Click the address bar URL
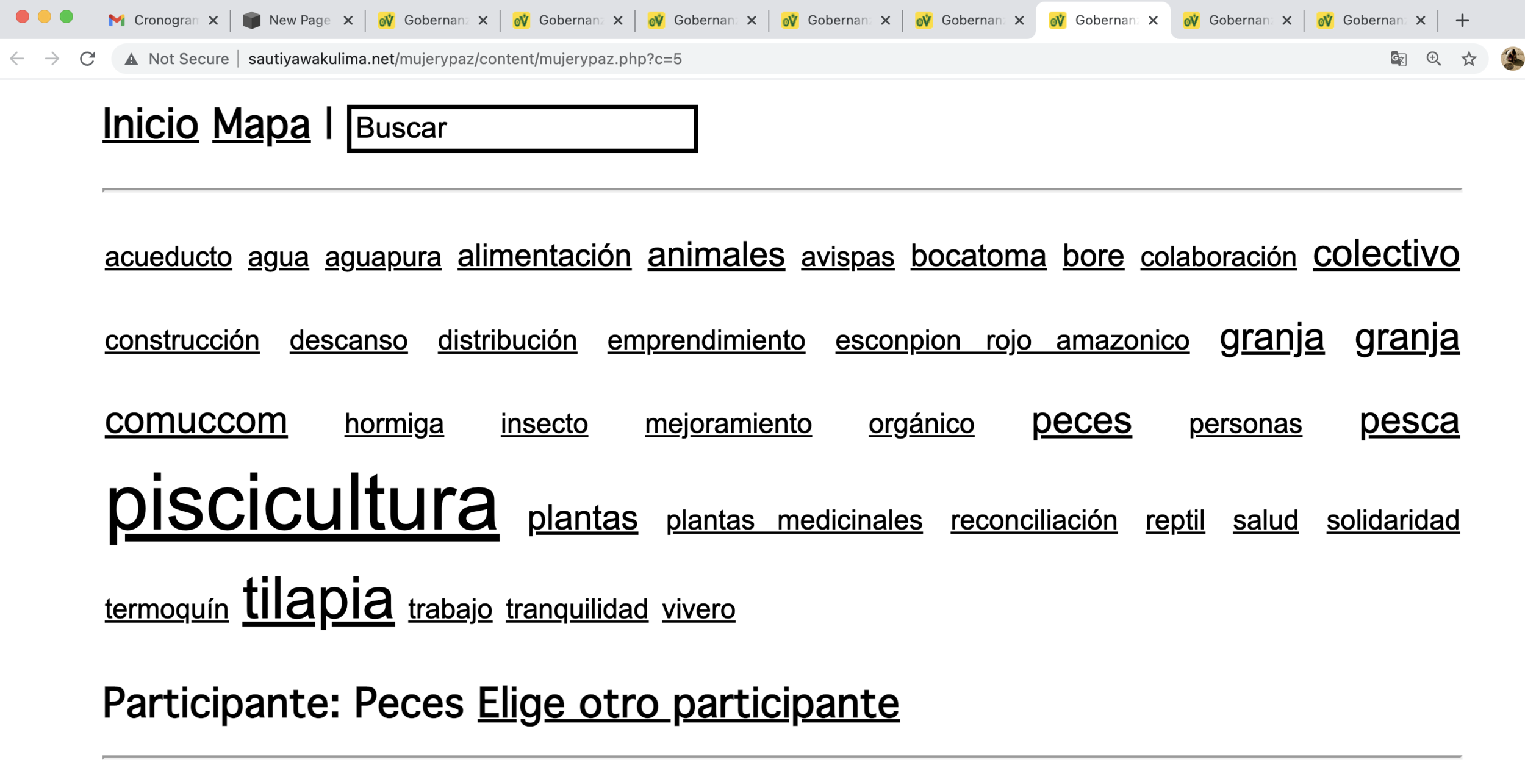The image size is (1525, 779). (x=465, y=59)
